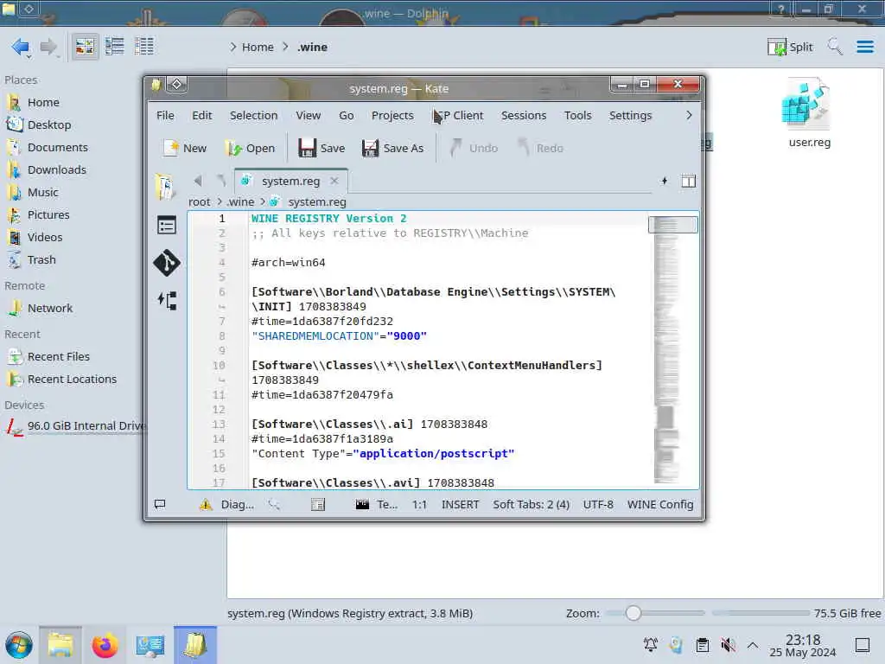885x664 pixels.
Task: Open Kate's Git sidebar panel icon
Action: (167, 263)
